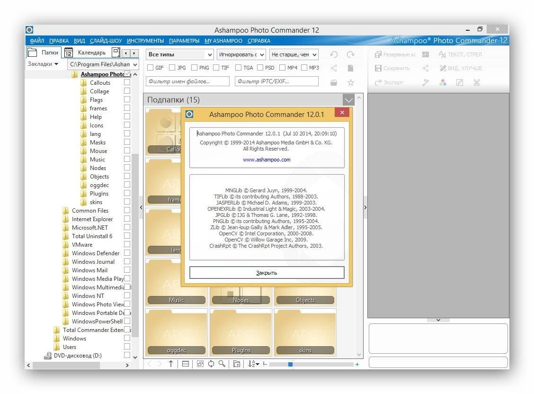The height and width of the screenshot is (394, 534).
Task: Enable the TIF file type filter
Action: (x=216, y=68)
